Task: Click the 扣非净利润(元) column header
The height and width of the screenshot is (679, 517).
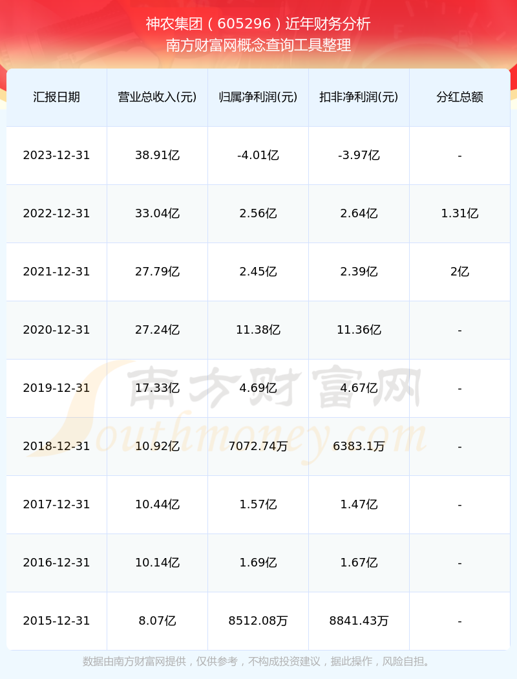Action: click(359, 97)
